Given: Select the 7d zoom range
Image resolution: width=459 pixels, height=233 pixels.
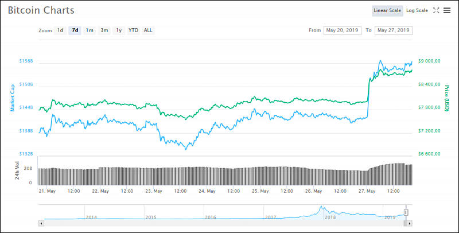Looking at the screenshot, I should click(75, 30).
